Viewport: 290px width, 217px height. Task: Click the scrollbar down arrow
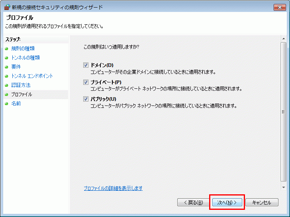(x=283, y=188)
